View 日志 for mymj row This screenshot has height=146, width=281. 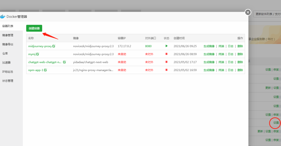coord(231,54)
